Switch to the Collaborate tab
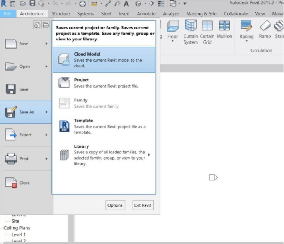 [x=236, y=14]
